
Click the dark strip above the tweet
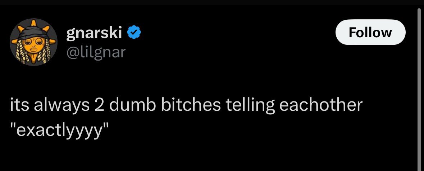coord(212,3)
